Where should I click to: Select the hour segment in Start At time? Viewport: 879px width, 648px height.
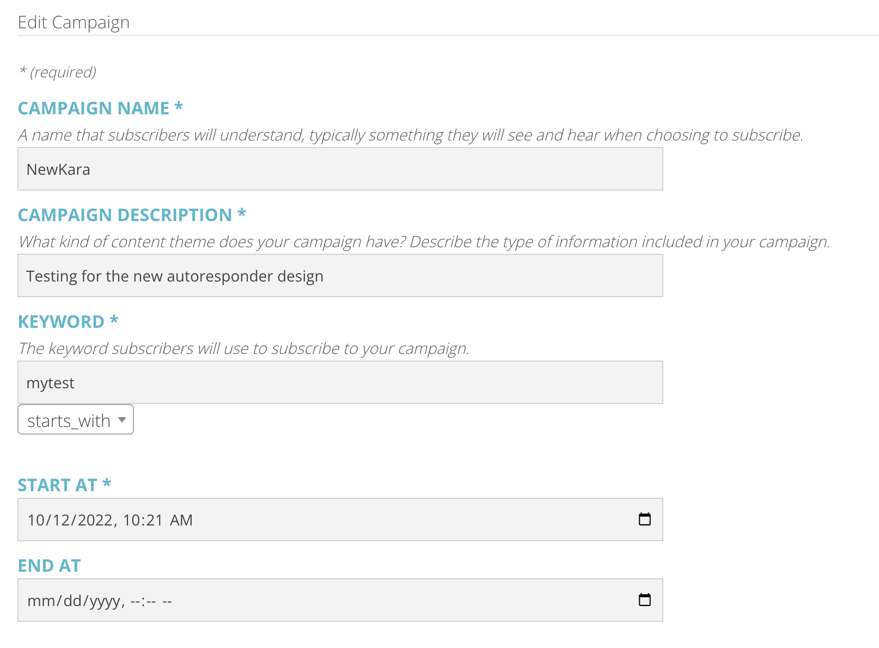[131, 521]
